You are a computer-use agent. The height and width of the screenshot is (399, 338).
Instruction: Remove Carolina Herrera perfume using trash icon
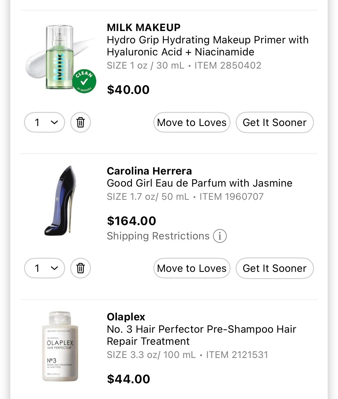point(81,268)
